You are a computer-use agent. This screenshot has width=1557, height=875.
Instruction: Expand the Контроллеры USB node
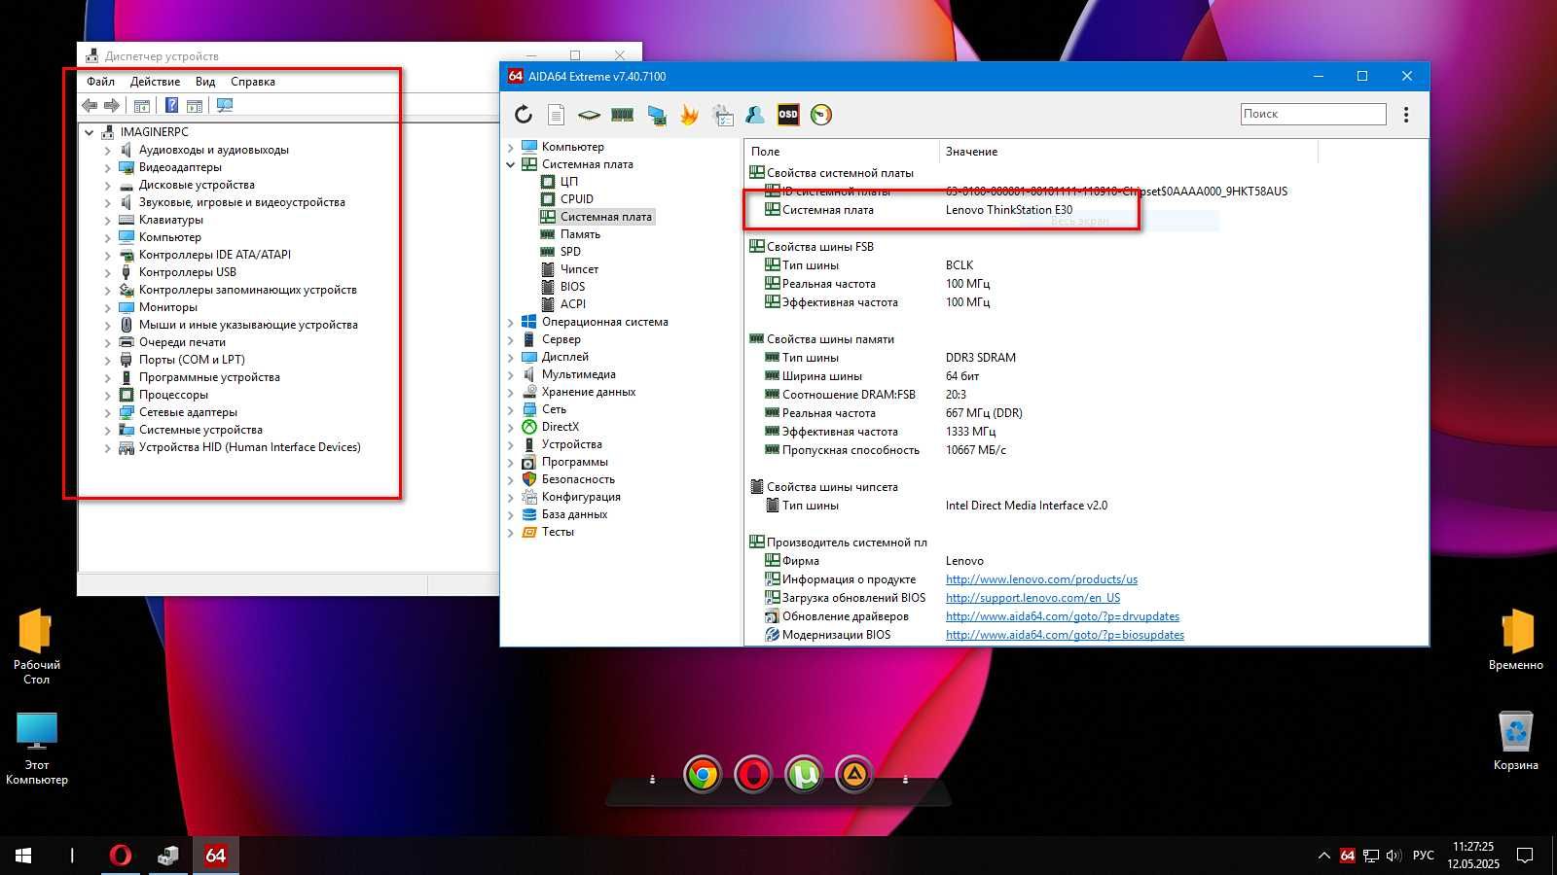[x=108, y=272]
